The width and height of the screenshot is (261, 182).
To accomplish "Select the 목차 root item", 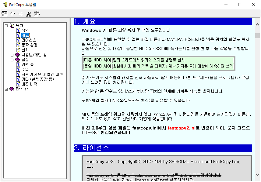I will click(19, 26).
